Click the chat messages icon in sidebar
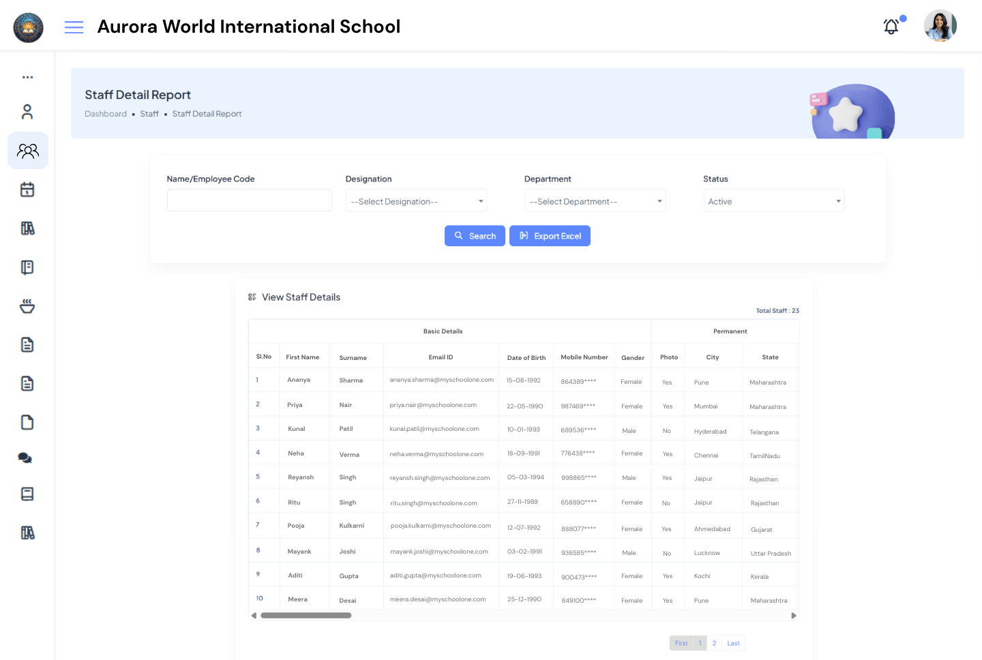Viewport: 982px width, 660px height. [x=25, y=457]
